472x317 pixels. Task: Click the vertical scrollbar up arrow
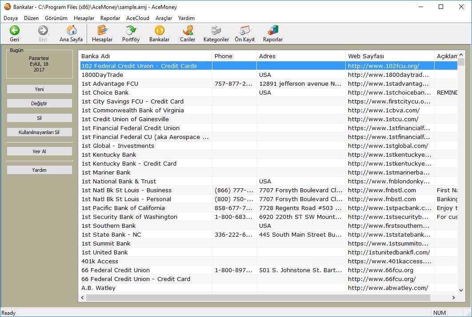point(461,55)
